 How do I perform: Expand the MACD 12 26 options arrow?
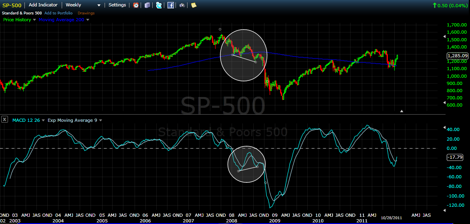[43, 120]
